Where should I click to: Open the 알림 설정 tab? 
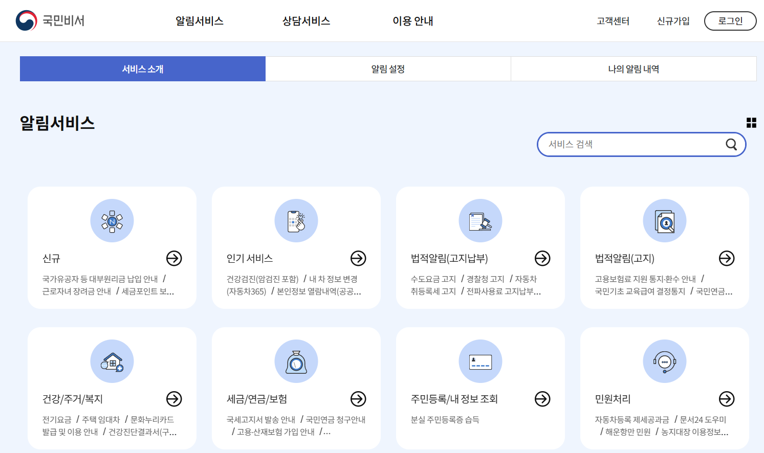(x=388, y=69)
